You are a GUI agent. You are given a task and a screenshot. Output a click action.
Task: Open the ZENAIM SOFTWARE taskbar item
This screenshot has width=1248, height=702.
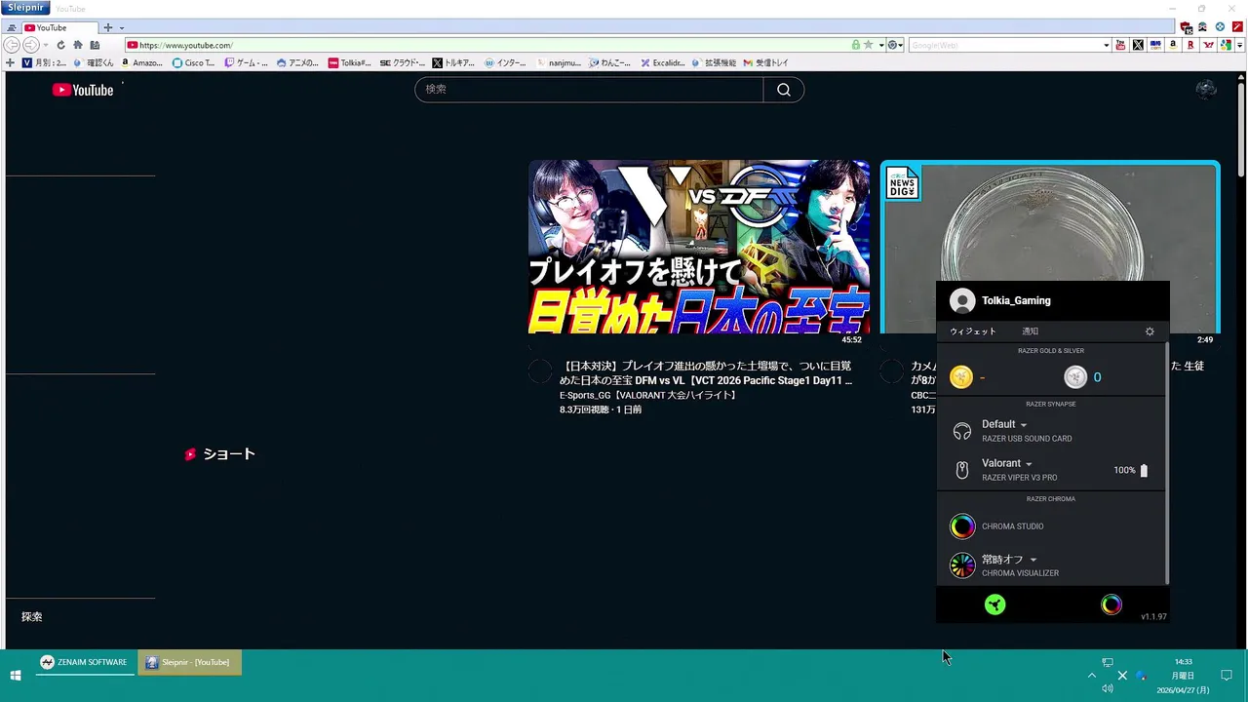click(84, 662)
